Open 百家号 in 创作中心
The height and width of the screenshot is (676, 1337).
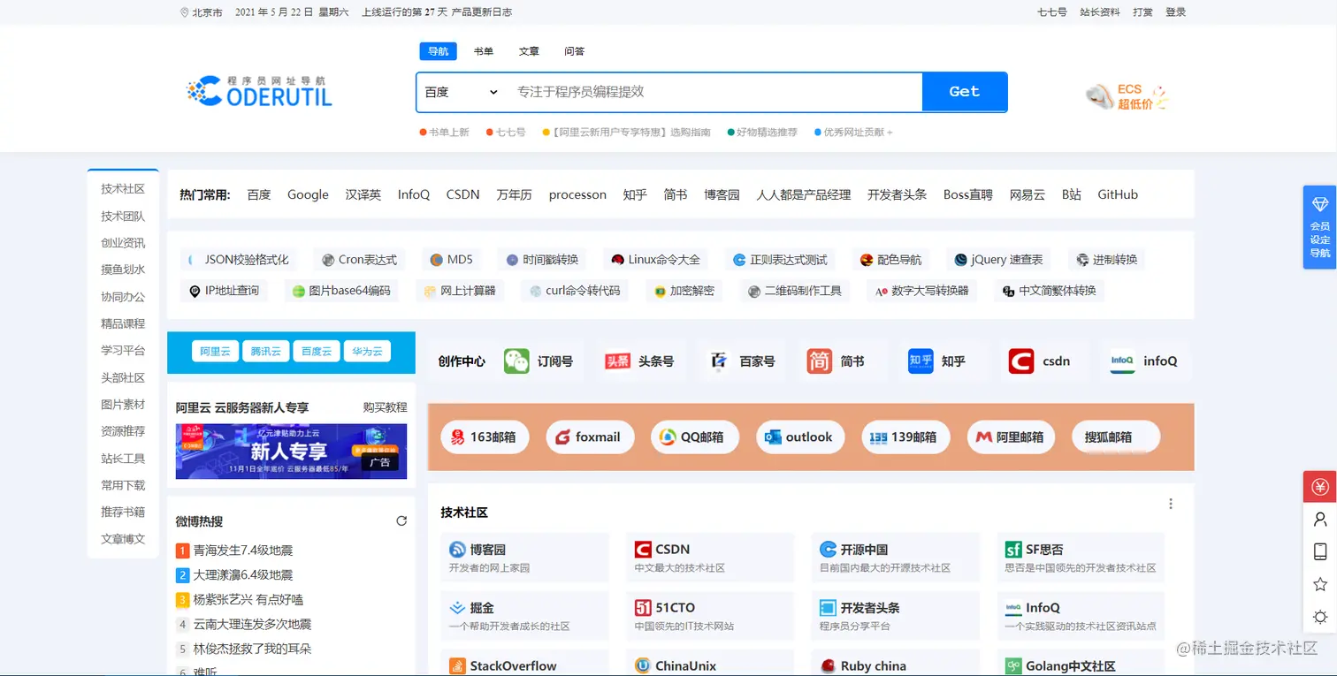tap(740, 361)
